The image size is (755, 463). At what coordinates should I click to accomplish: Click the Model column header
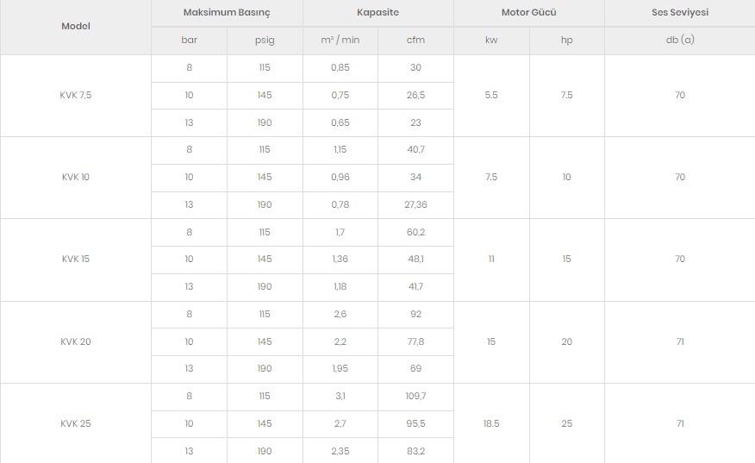pyautogui.click(x=76, y=27)
